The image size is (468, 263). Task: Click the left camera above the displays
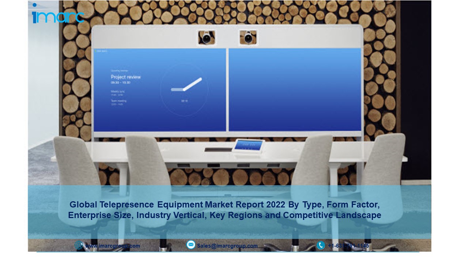pyautogui.click(x=206, y=37)
